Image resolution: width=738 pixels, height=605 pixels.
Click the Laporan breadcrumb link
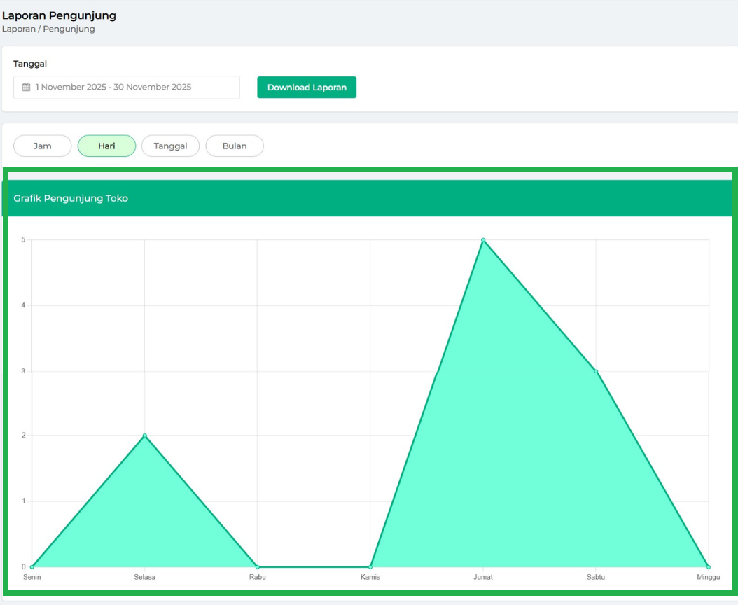tap(18, 29)
